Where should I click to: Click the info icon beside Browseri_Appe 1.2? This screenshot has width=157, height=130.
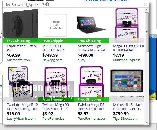[47, 4]
